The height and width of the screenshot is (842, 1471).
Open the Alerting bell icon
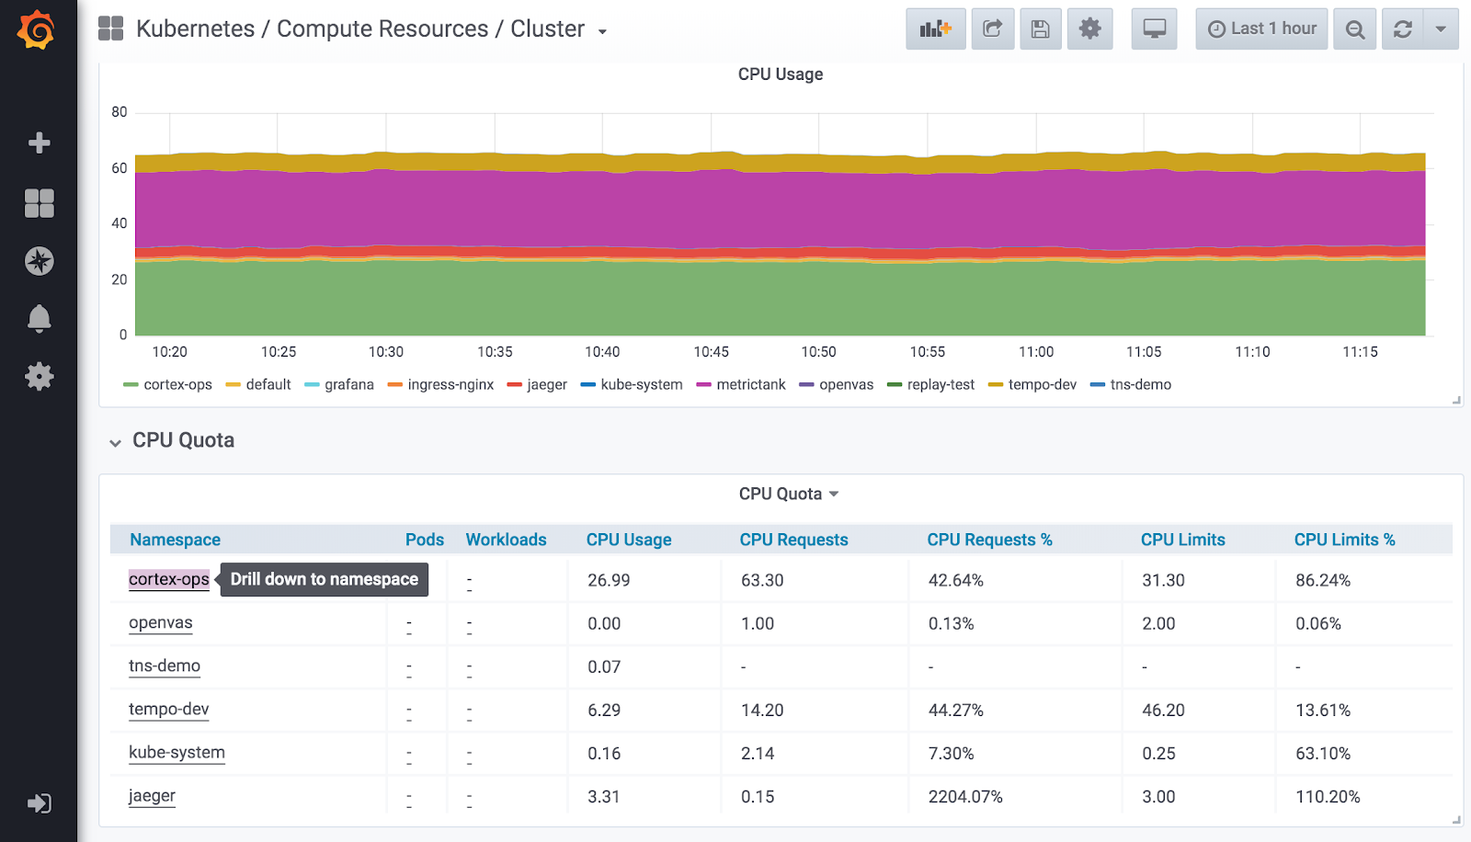pyautogui.click(x=39, y=318)
